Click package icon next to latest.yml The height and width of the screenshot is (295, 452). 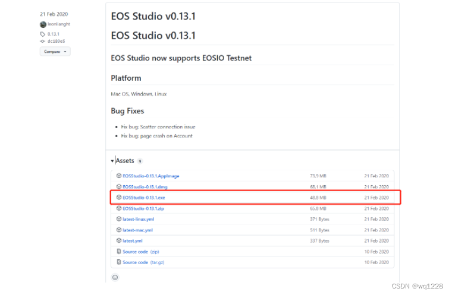119,240
